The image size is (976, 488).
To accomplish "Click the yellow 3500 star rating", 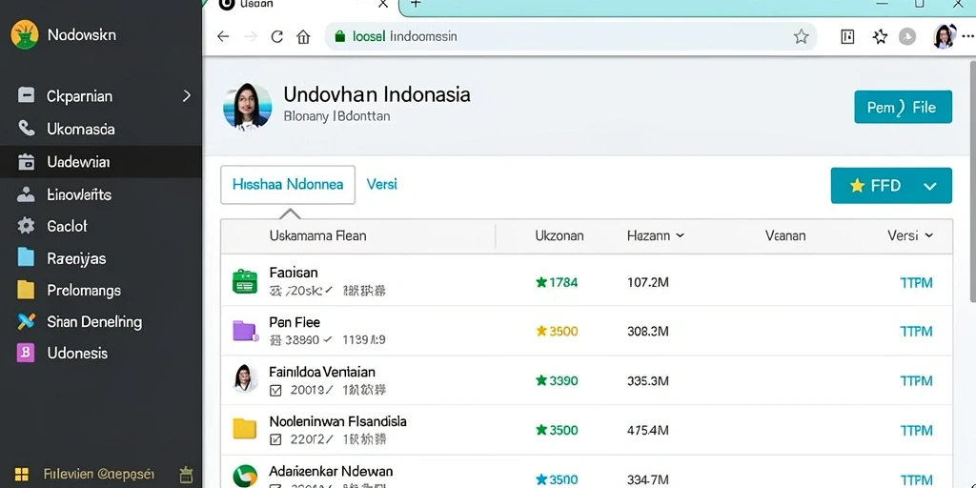I will (x=557, y=331).
